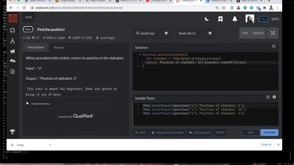The width and height of the screenshot is (294, 165).
Task: Open a new browser tab
Action: coord(269,1)
